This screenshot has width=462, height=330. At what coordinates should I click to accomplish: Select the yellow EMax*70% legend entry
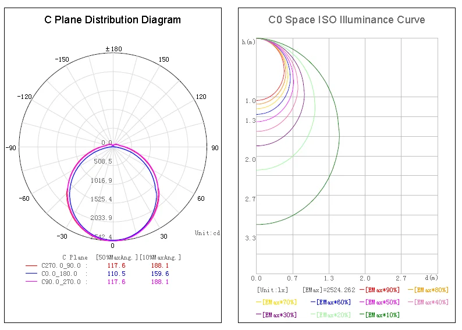pyautogui.click(x=276, y=302)
